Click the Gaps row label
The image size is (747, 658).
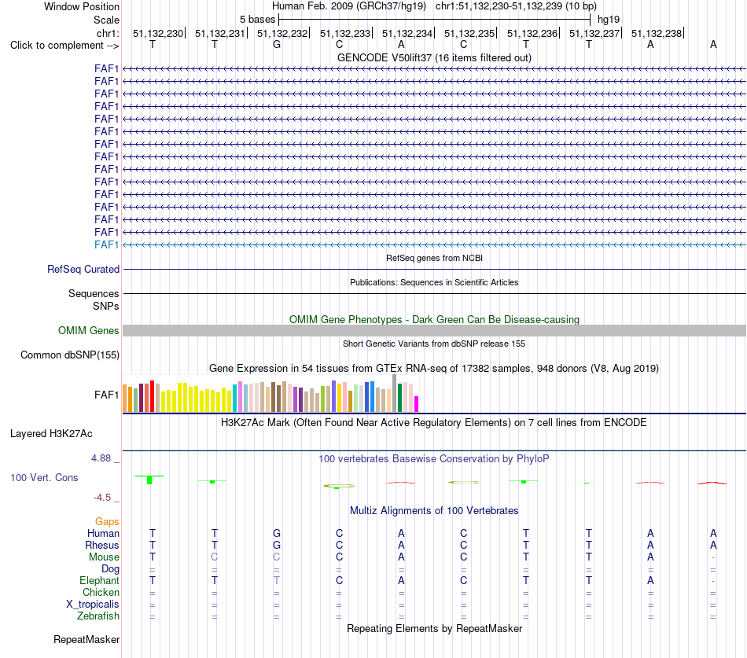[107, 522]
